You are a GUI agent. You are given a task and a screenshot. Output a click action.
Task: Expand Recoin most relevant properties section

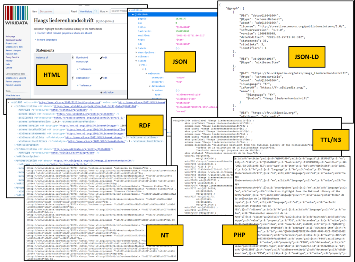pyautogui.click(x=63, y=33)
